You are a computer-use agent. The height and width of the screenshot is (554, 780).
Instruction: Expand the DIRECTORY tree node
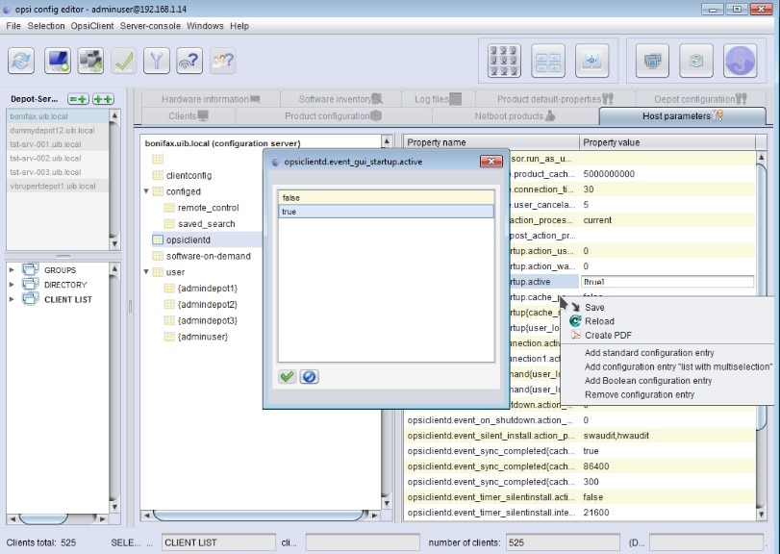click(12, 285)
